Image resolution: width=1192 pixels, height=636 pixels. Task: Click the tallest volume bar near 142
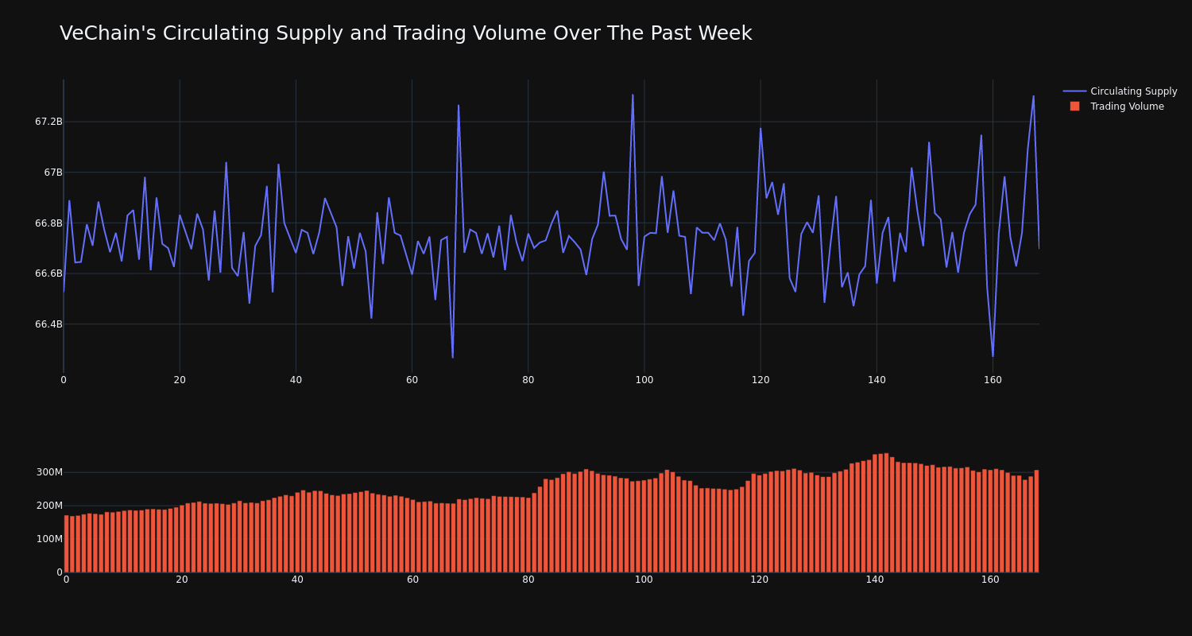coord(886,513)
